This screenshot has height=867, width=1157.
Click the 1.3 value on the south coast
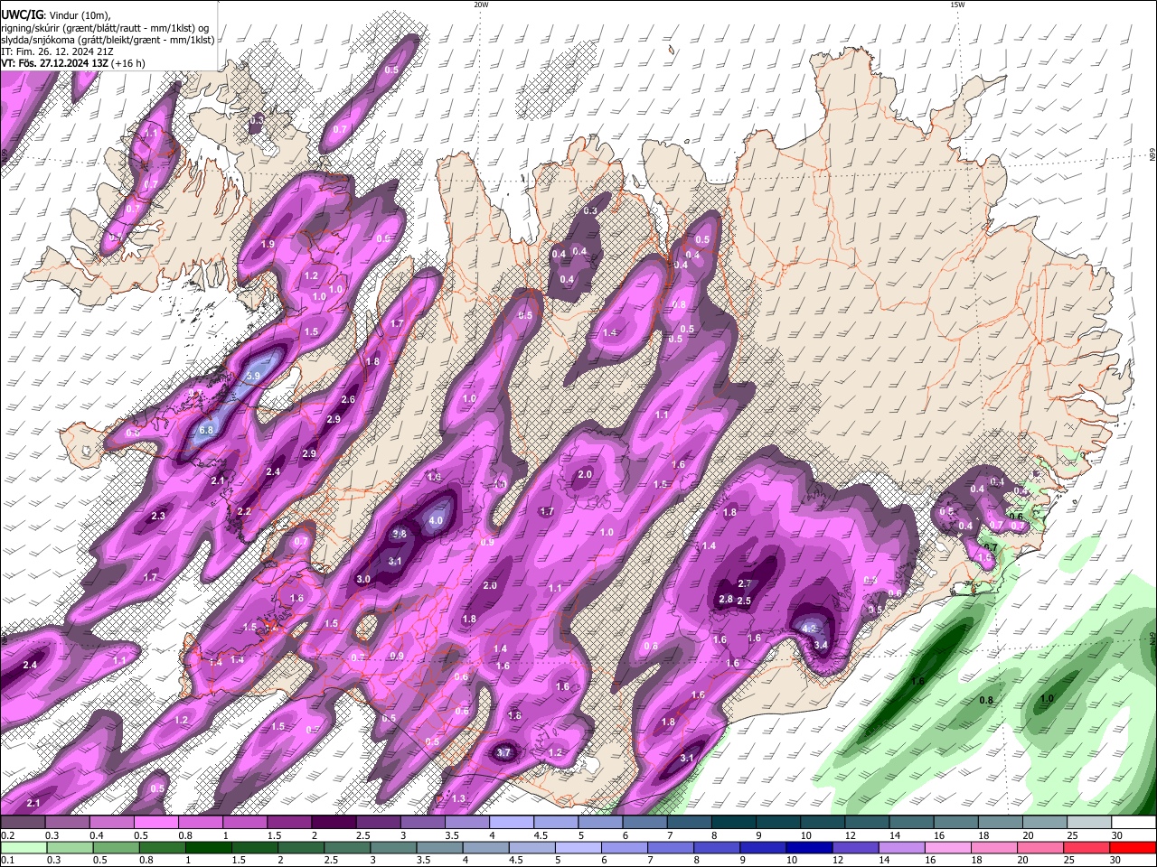(x=458, y=798)
